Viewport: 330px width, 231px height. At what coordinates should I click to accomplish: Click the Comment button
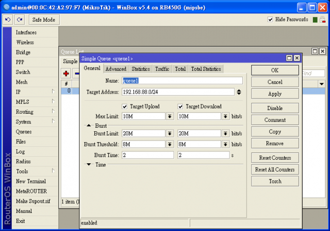[x=275, y=120]
